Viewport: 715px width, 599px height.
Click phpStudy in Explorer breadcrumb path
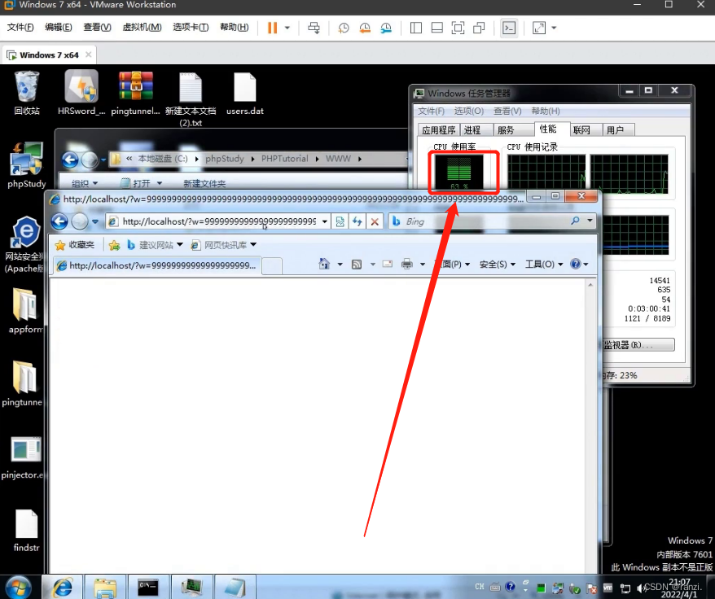click(224, 159)
